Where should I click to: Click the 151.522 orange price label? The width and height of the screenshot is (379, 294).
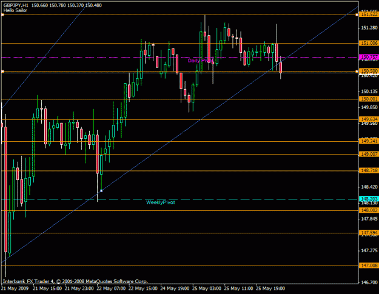[x=369, y=15]
